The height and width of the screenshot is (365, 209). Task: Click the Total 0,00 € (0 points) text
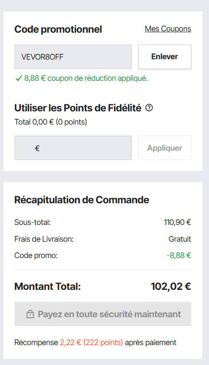point(50,122)
